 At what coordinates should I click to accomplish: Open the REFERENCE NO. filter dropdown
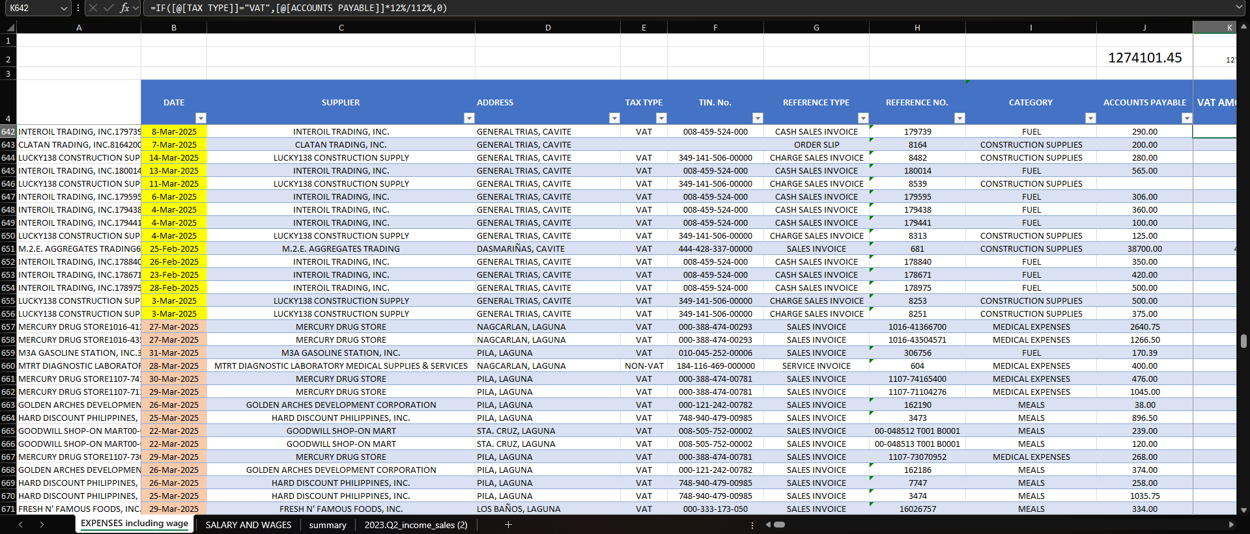pyautogui.click(x=959, y=118)
